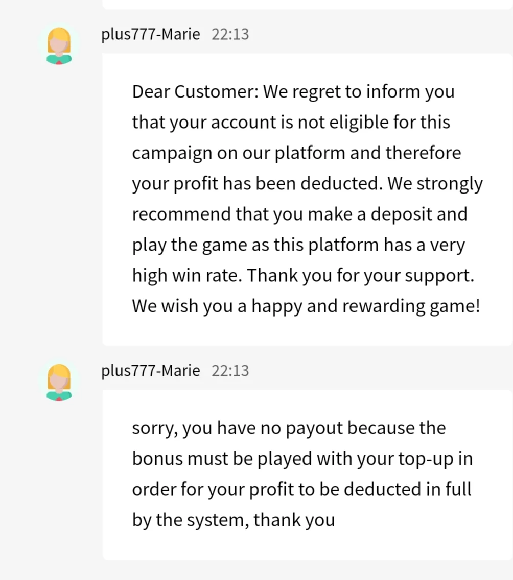
Task: Click the line 'recommend that you make a deposit and'
Action: click(x=300, y=214)
